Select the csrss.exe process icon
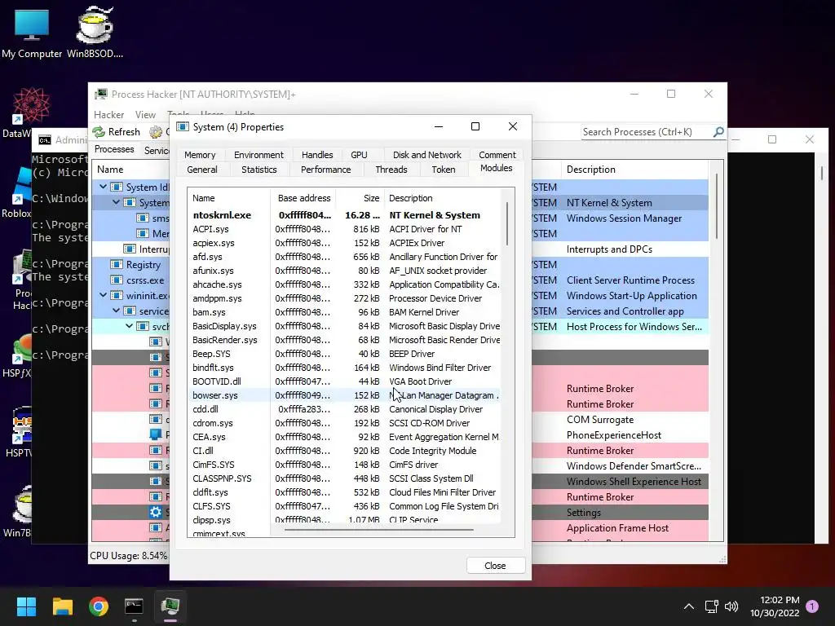 116,280
